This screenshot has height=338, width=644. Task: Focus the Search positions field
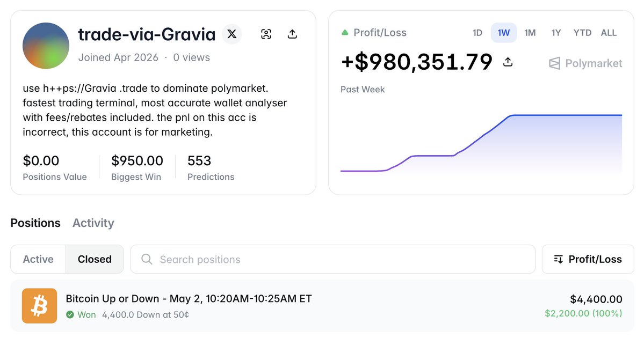[332, 259]
